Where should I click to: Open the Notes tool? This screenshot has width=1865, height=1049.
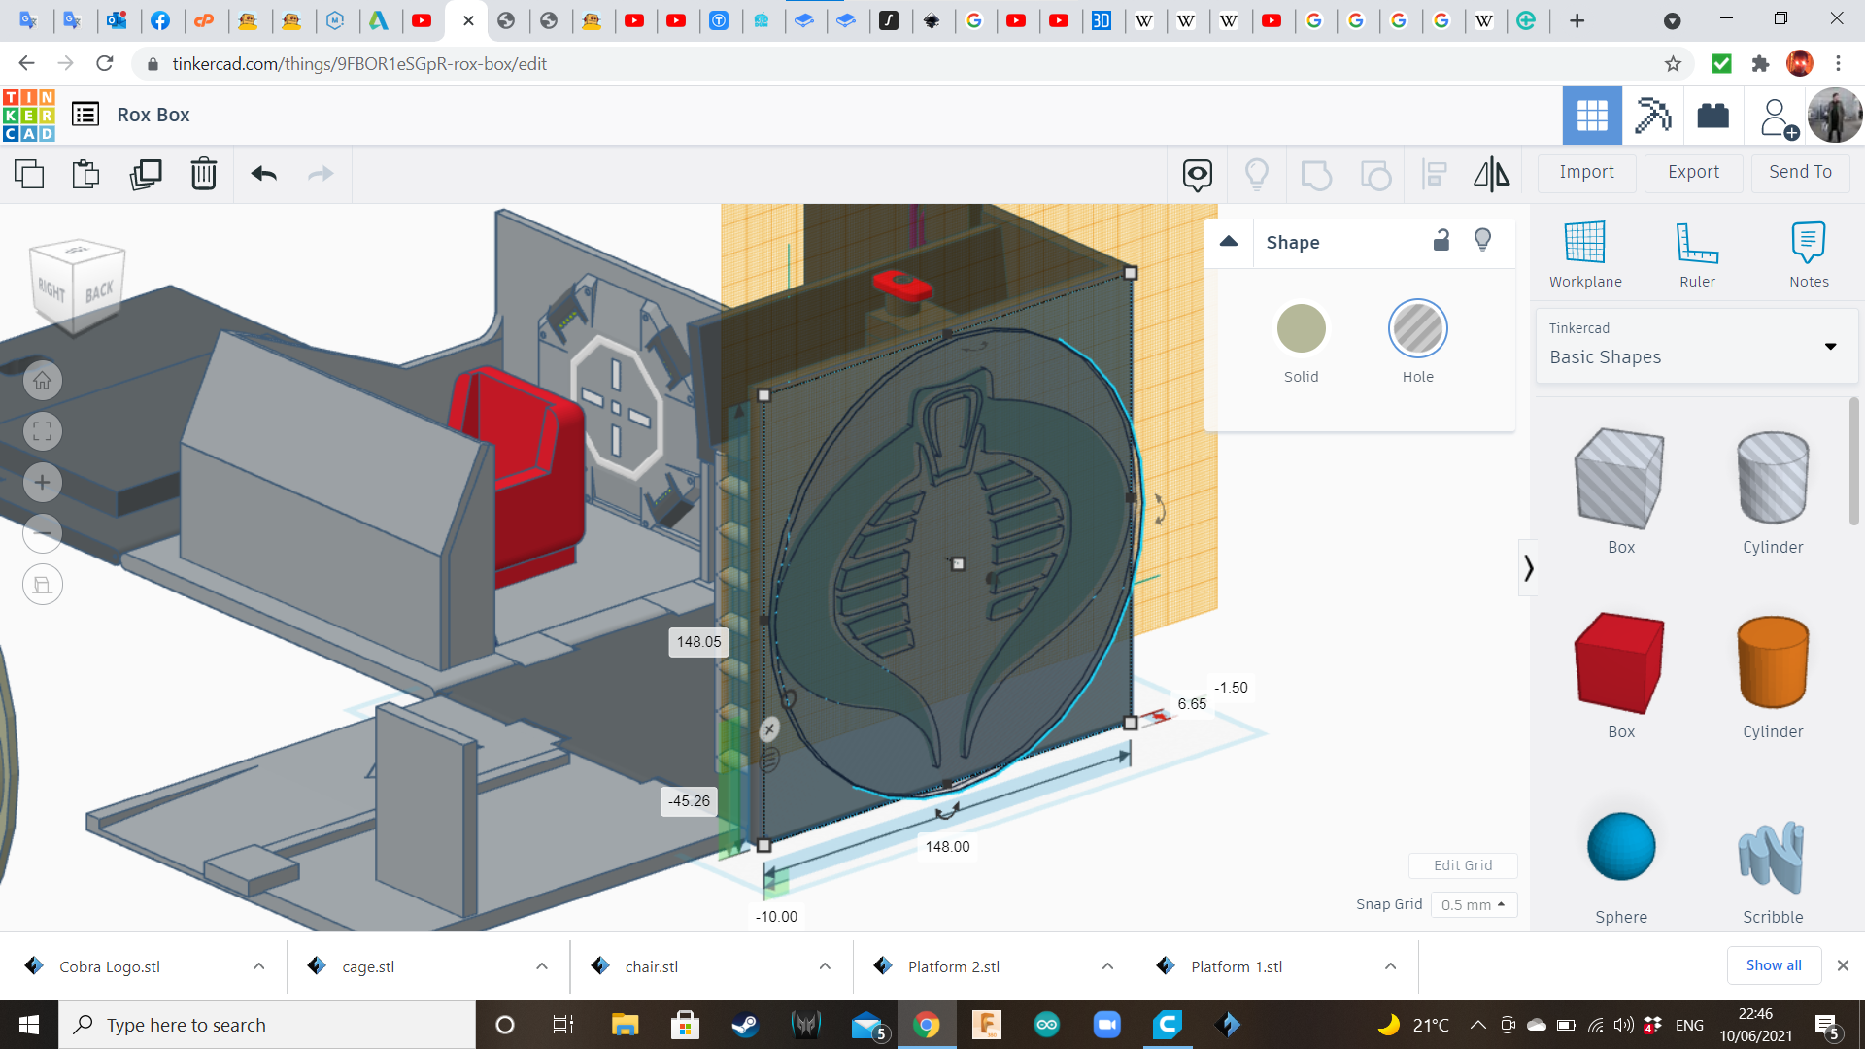(x=1809, y=254)
